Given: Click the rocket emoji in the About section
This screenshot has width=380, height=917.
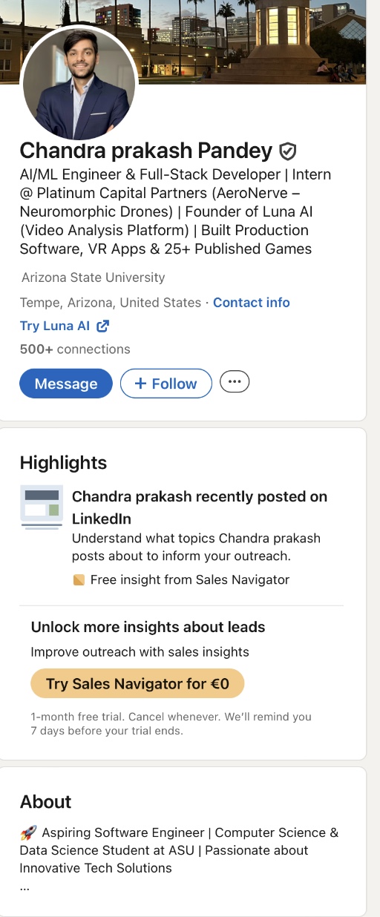Looking at the screenshot, I should (27, 833).
